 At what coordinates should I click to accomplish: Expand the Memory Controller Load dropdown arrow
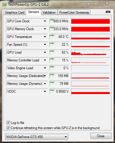(x=45, y=60)
